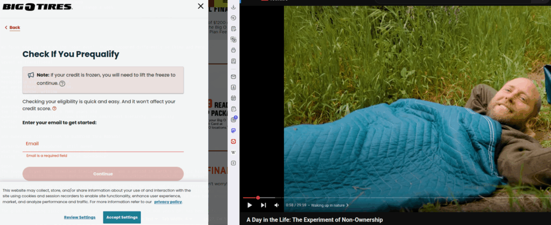The width and height of the screenshot is (551, 225).
Task: Expand 'Waking up in nature' chapter
Action: coord(330,205)
